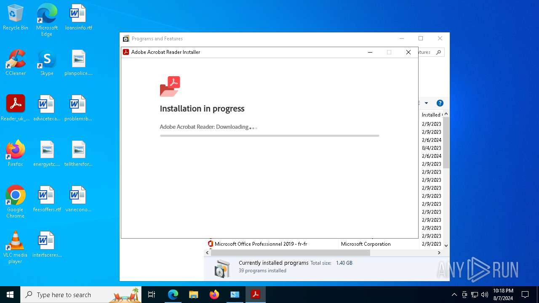Image resolution: width=539 pixels, height=303 pixels.
Task: Click the Windows Start button
Action: coord(10,295)
